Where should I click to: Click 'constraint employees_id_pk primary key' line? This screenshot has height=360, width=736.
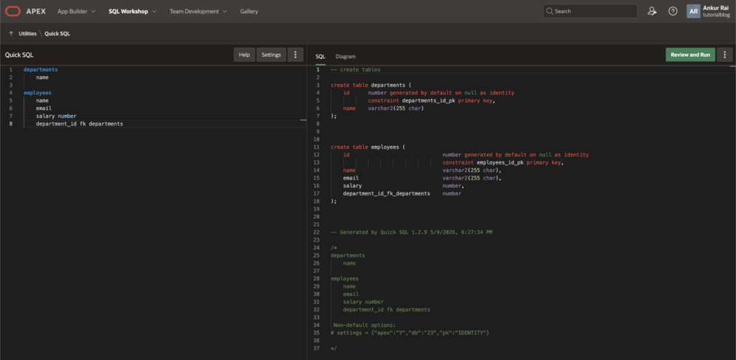click(x=502, y=162)
